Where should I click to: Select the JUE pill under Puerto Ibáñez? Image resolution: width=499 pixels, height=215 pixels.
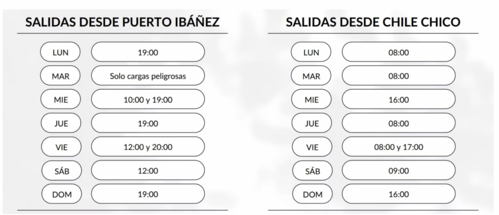tap(60, 124)
